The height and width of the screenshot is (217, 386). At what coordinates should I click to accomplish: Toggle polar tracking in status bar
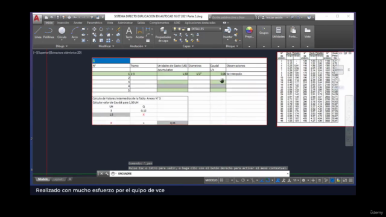[243, 180]
